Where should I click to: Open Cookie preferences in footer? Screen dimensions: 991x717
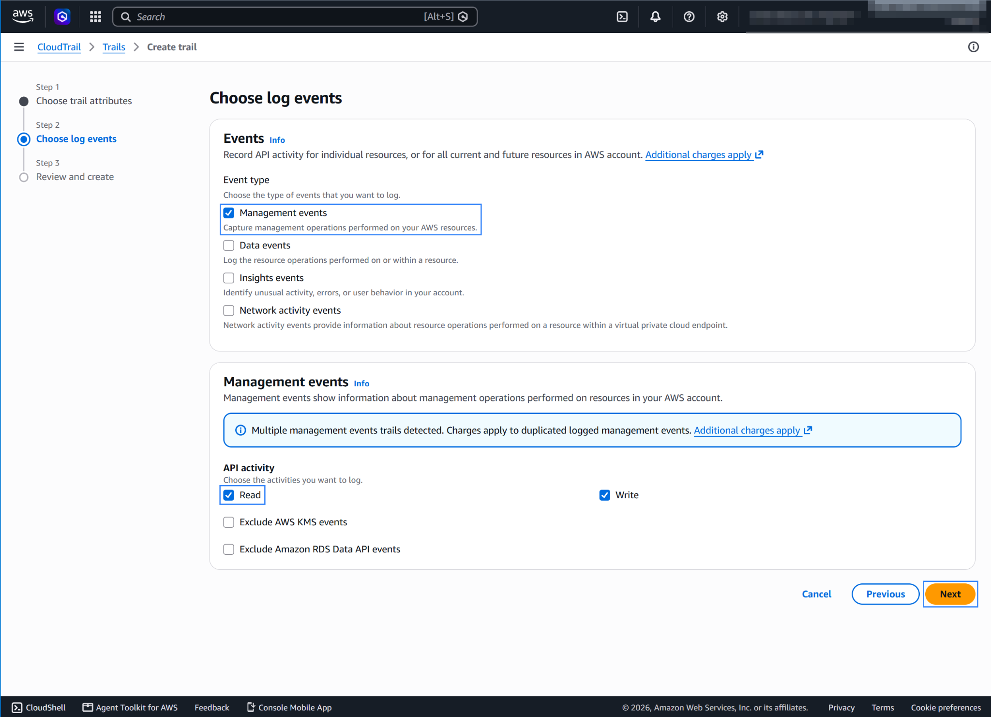tap(946, 707)
